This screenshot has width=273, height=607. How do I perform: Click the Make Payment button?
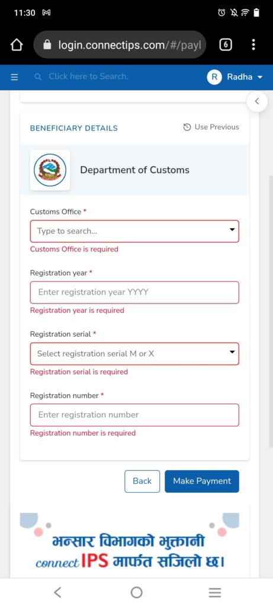(202, 481)
